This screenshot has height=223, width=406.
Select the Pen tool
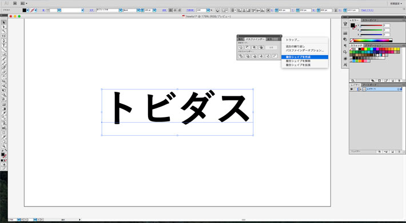[x=3, y=40]
